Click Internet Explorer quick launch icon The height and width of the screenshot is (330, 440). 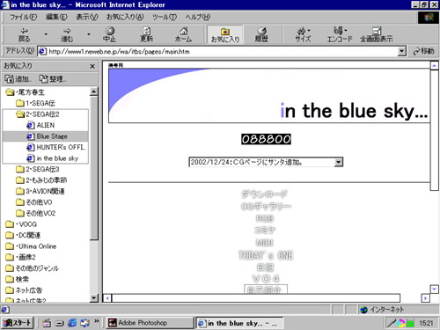point(72,323)
